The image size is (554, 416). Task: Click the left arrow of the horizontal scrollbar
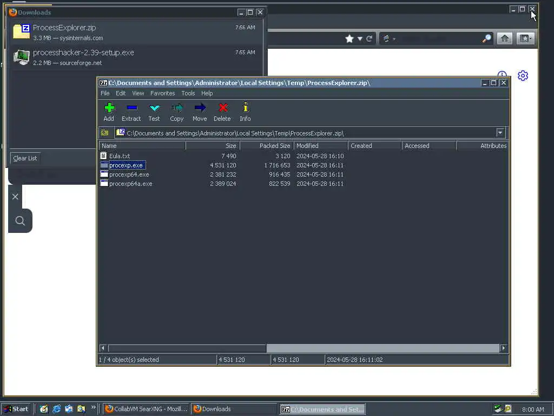103,348
